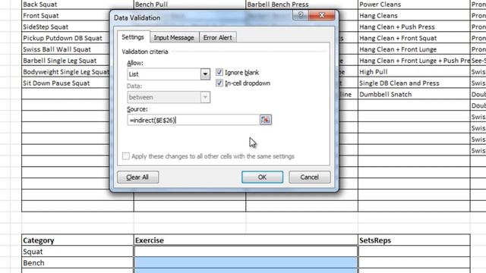The image size is (486, 273).
Task: Click the range selector icon beside Source field
Action: [266, 120]
